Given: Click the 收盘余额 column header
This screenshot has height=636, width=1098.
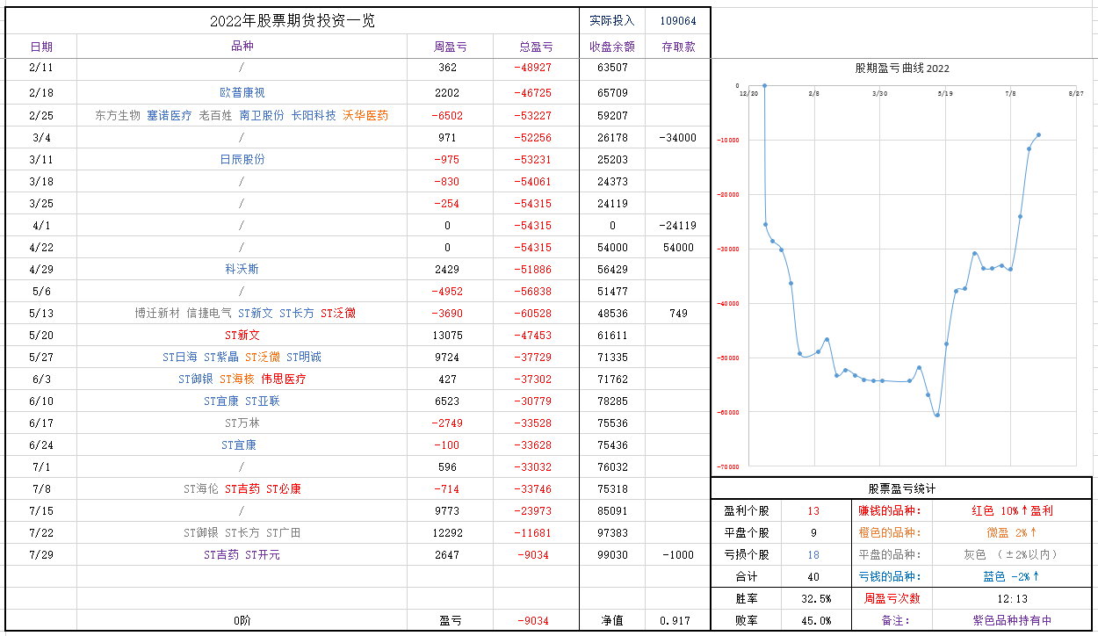Looking at the screenshot, I should coord(612,47).
